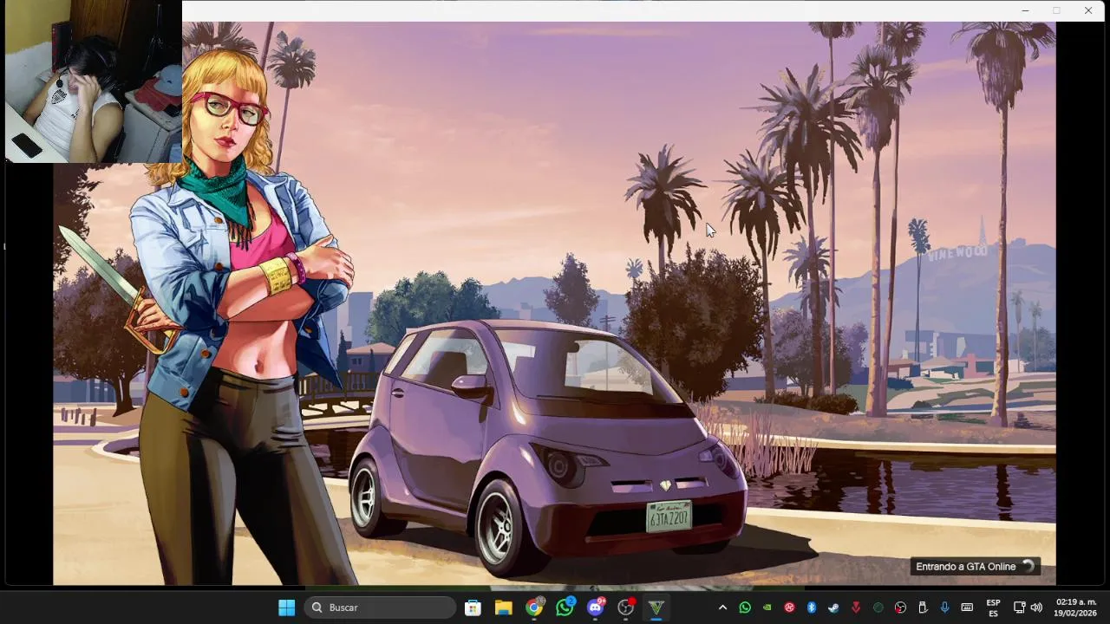Open network settings tray icon
The height and width of the screenshot is (624, 1110).
pyautogui.click(x=1020, y=608)
